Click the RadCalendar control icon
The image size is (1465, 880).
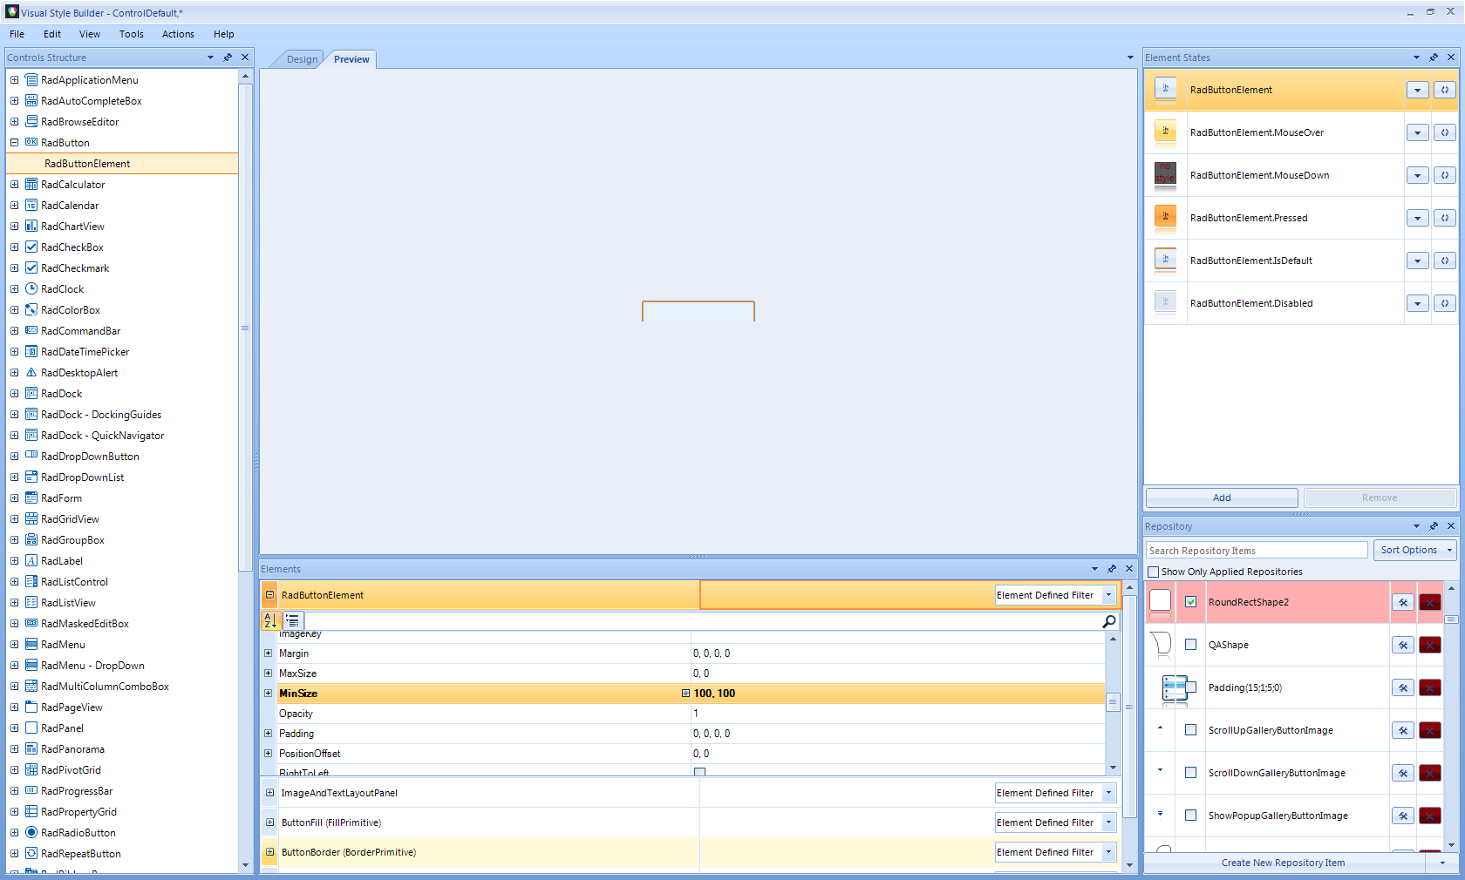click(31, 206)
